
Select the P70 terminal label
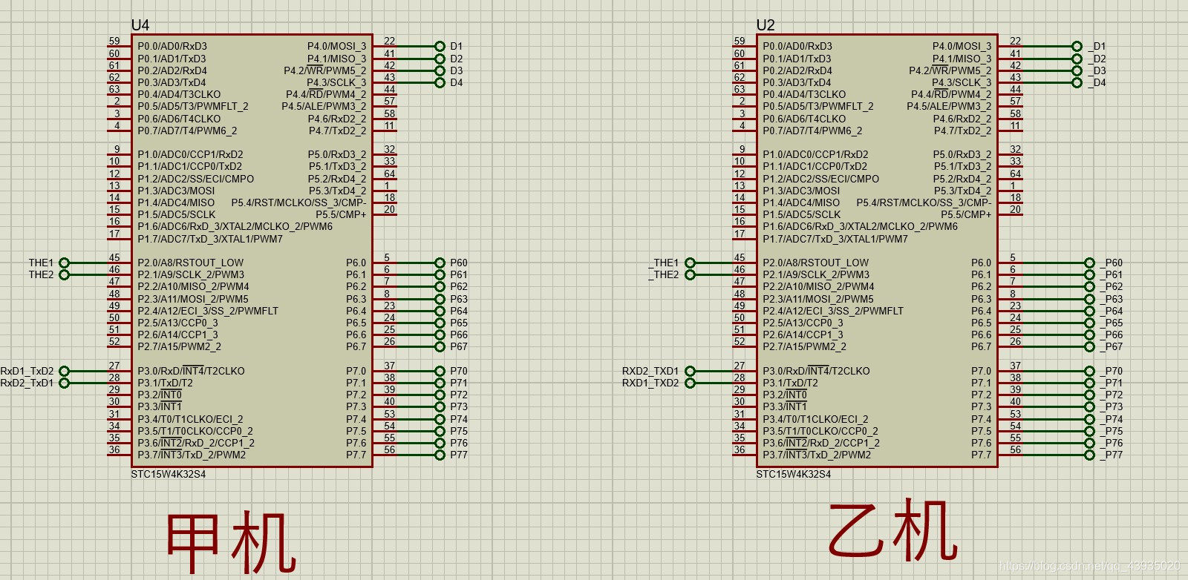459,371
